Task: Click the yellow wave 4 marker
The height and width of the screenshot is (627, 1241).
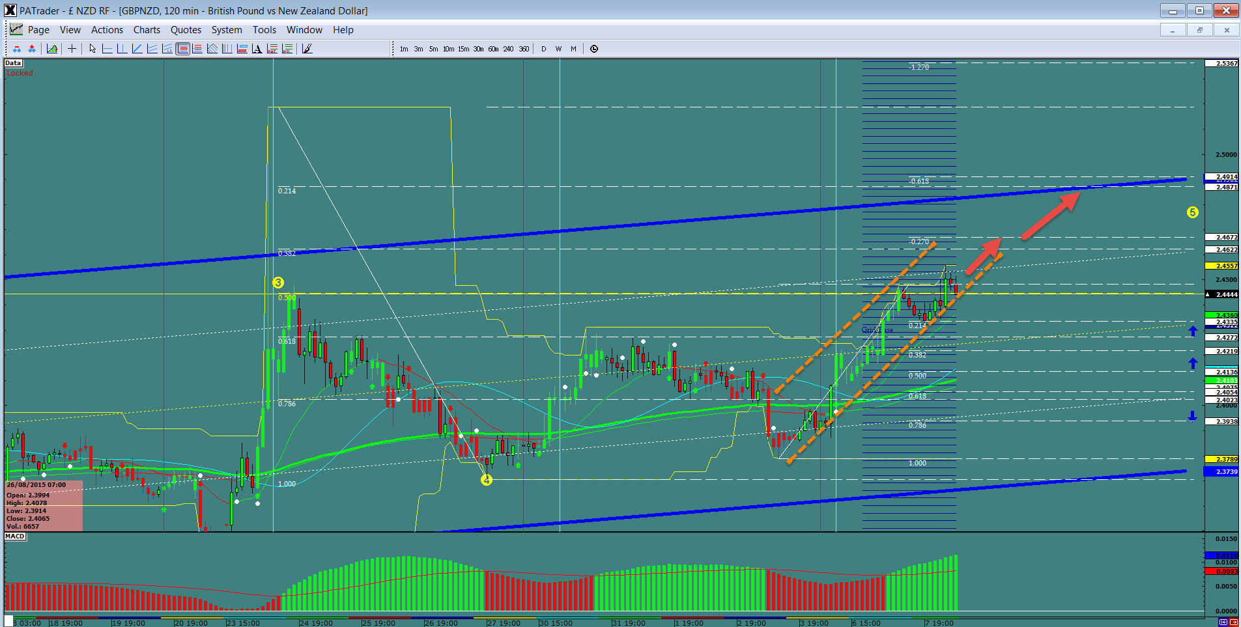Action: click(x=487, y=480)
